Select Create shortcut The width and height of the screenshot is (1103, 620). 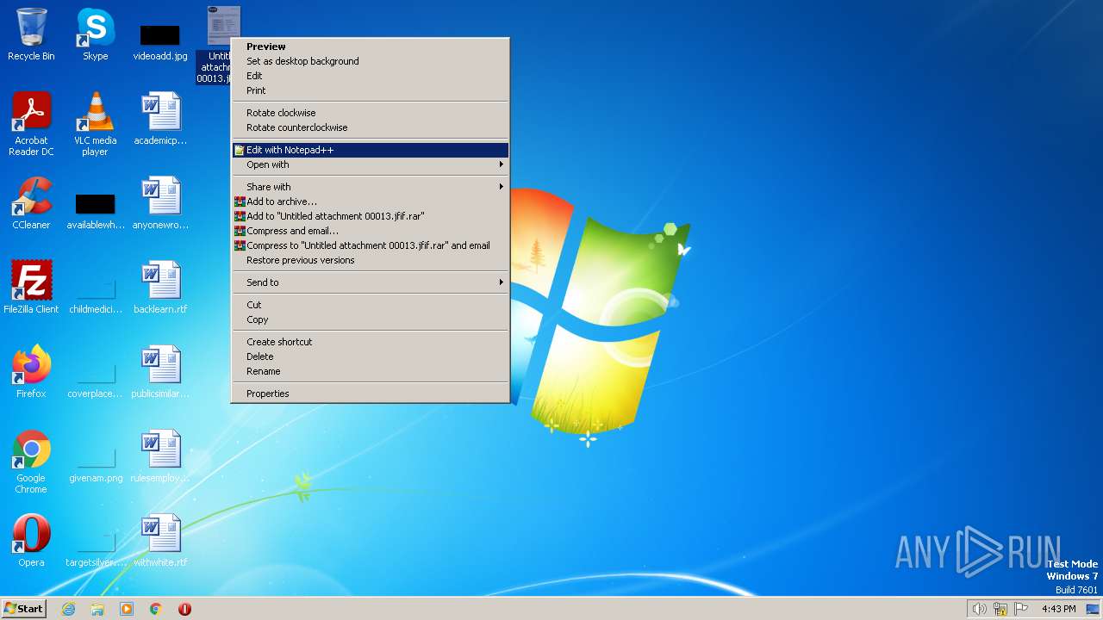click(x=371, y=342)
